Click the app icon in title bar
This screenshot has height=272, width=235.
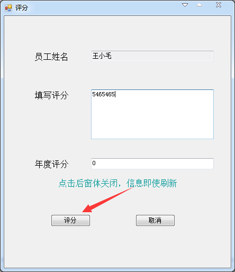point(8,8)
